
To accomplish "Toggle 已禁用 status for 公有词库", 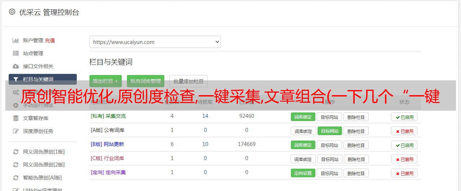I will [x=404, y=131].
